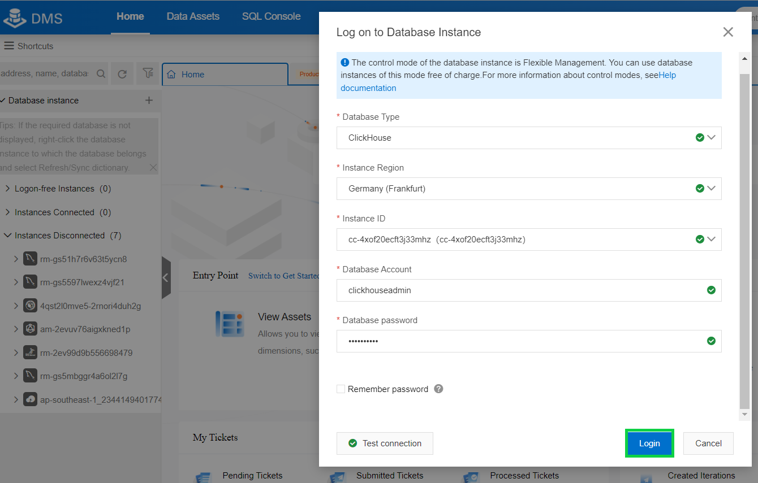Click the rm-gs51h7r6v63t5ycn8 MySQL icon
The image size is (758, 483).
(30, 259)
